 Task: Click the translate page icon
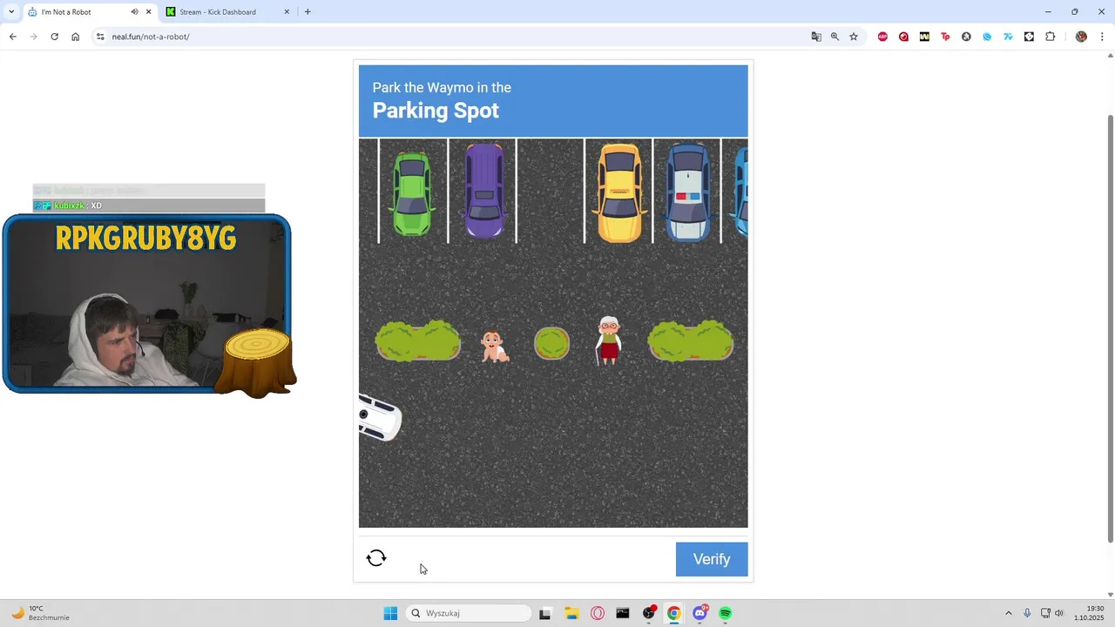point(816,37)
